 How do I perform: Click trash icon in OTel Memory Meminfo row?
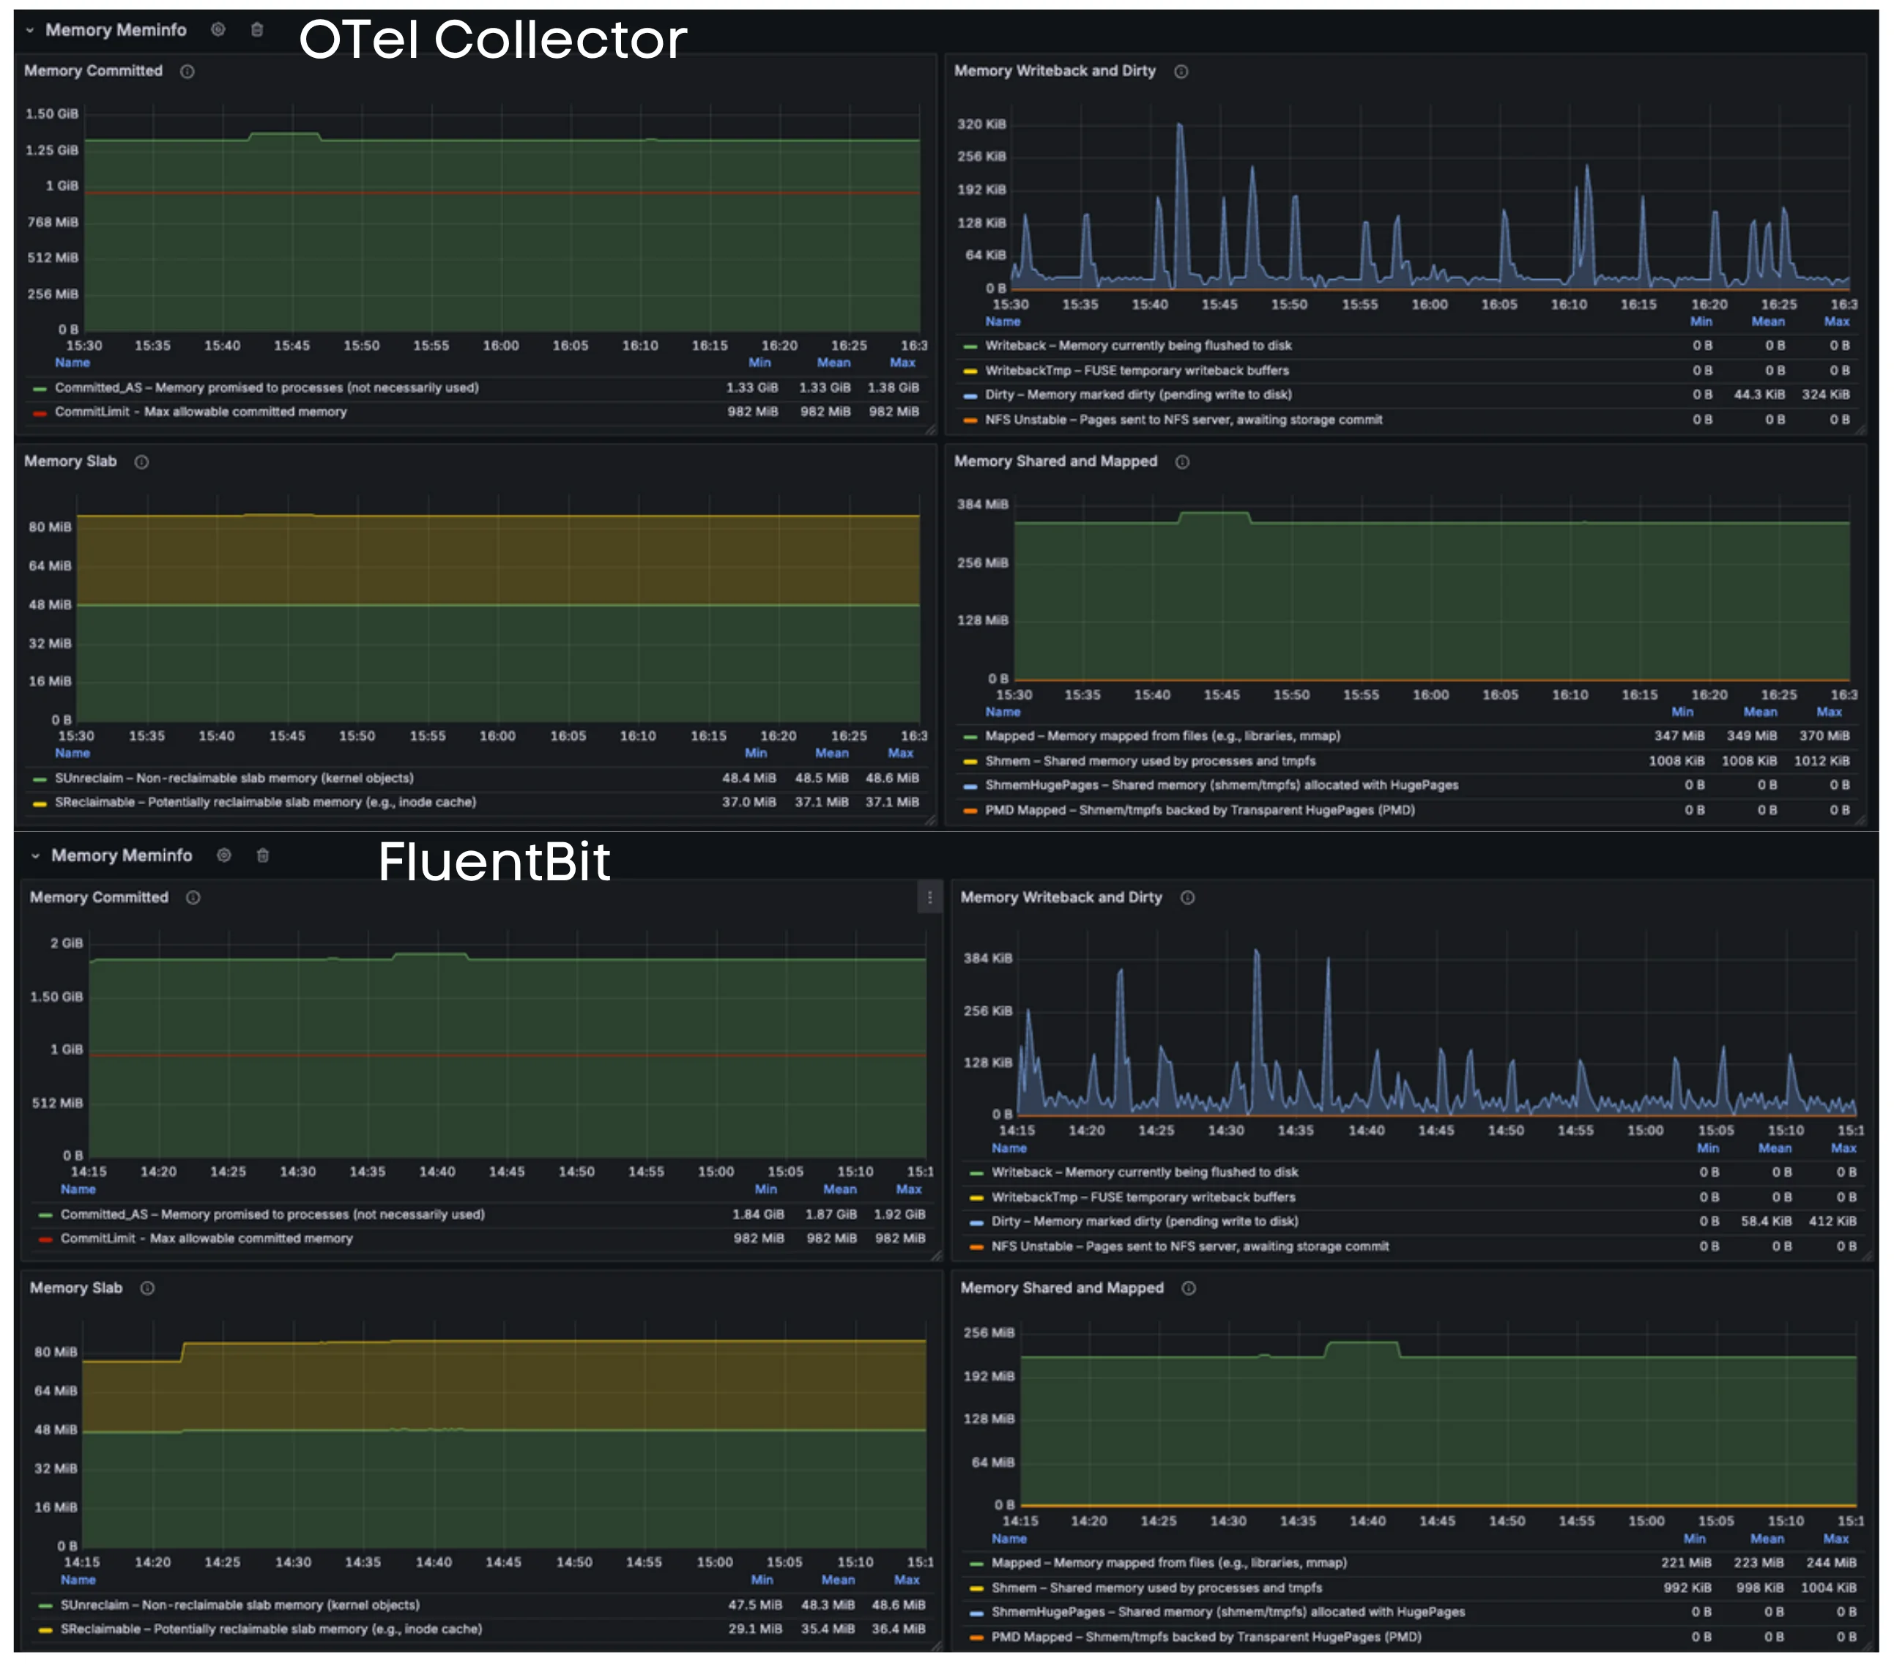click(x=256, y=29)
